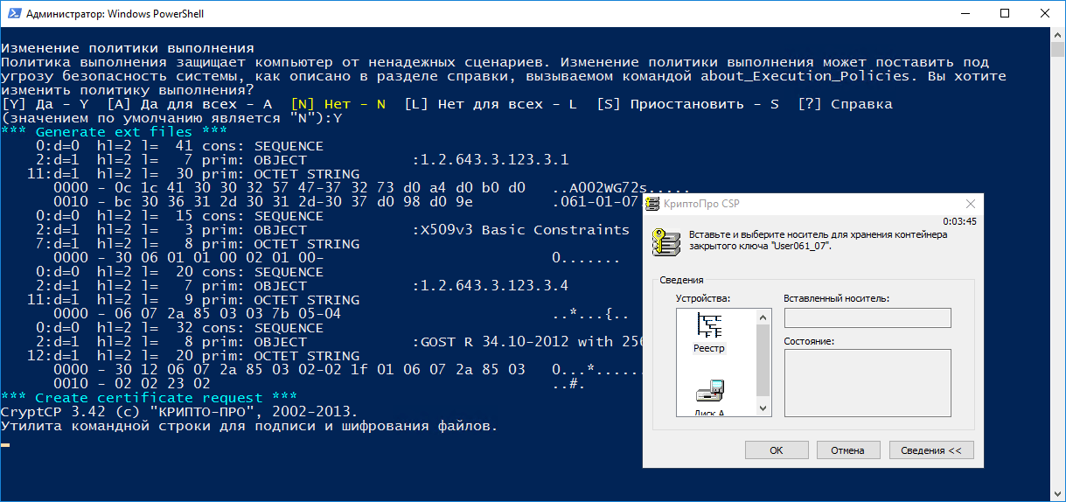
Task: Click the "GOST R 34.10-2012" console text
Action: point(494,342)
